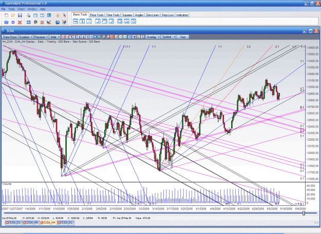
Task: Switch to the DJIA_H4 chart tab
Action: (x=49, y=223)
